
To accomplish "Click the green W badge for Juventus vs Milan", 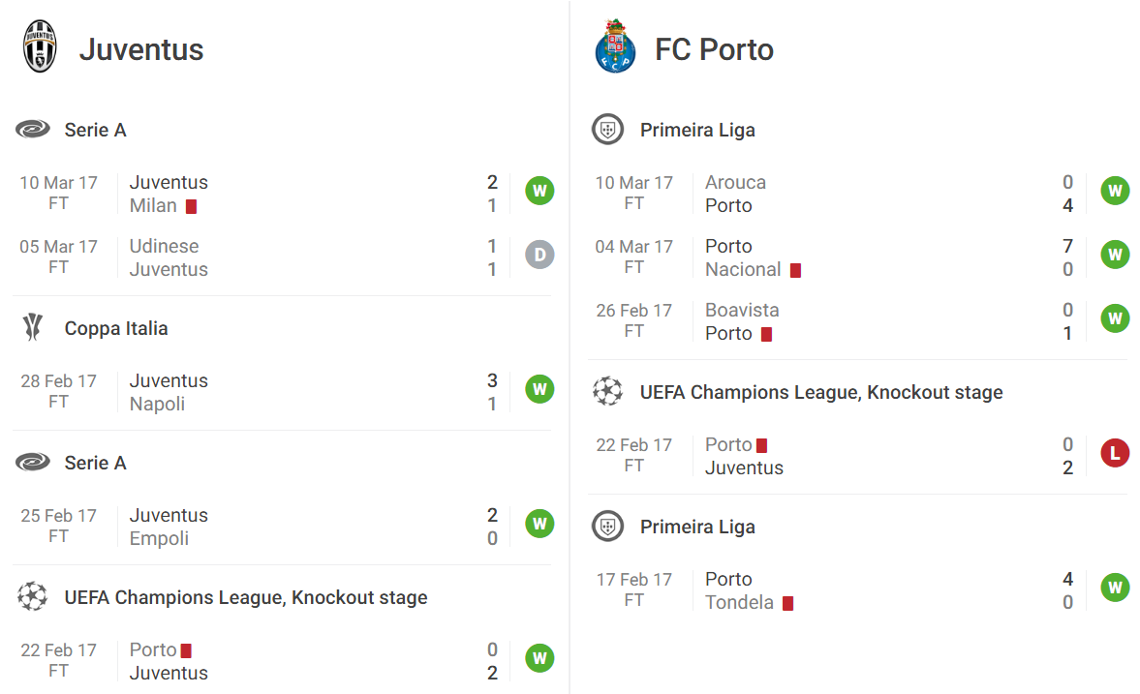I will coord(539,191).
